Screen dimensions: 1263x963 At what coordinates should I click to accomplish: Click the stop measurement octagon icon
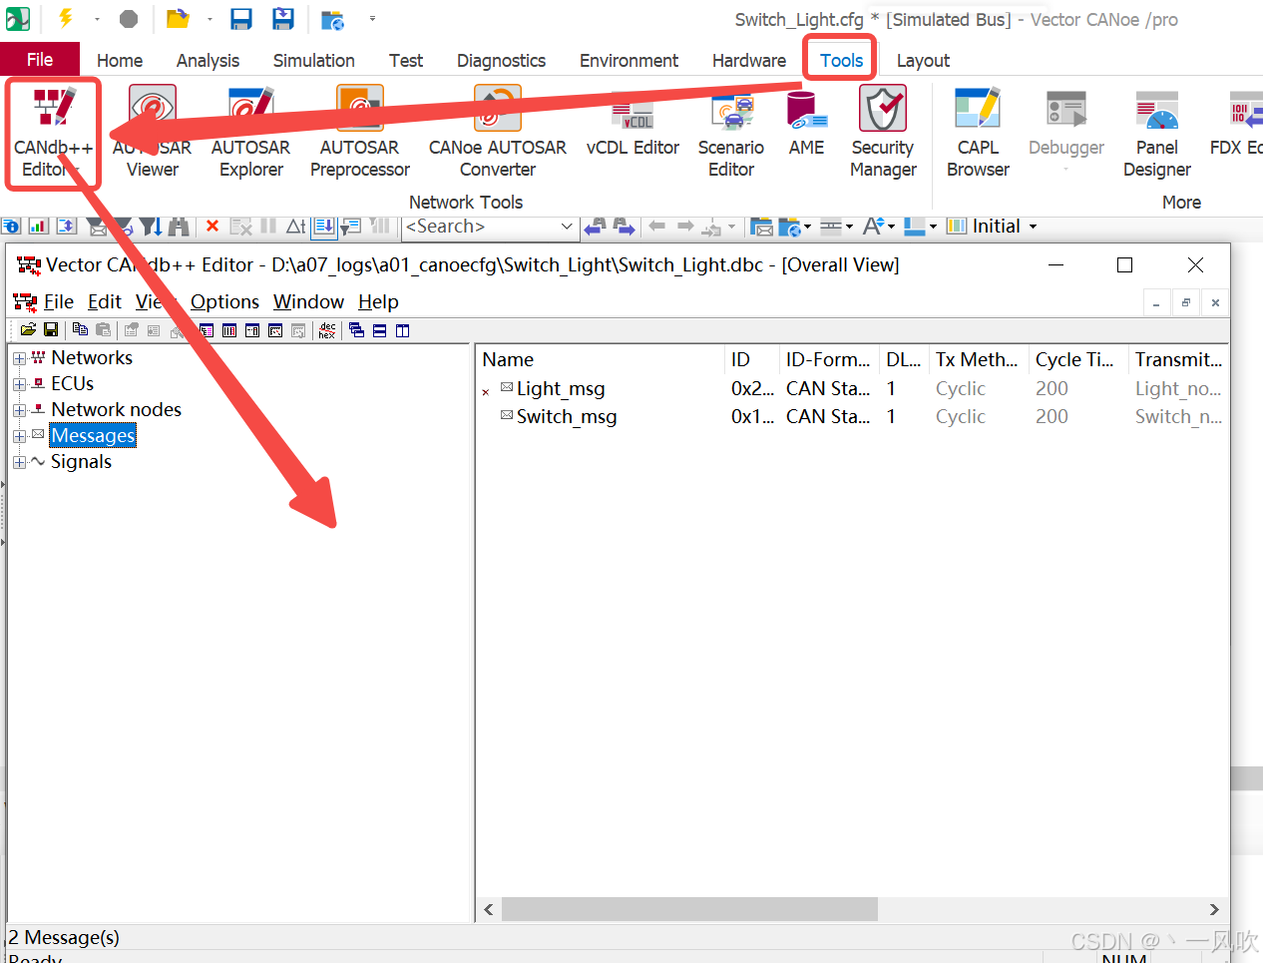point(129,18)
